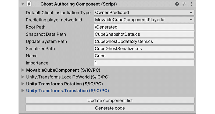Click the Name text field
Screen dimensions: 215x114
click(144, 56)
